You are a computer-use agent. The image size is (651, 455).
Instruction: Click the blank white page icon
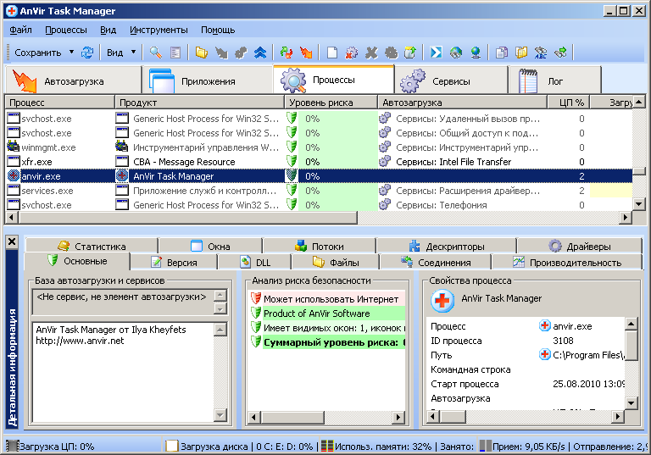331,53
